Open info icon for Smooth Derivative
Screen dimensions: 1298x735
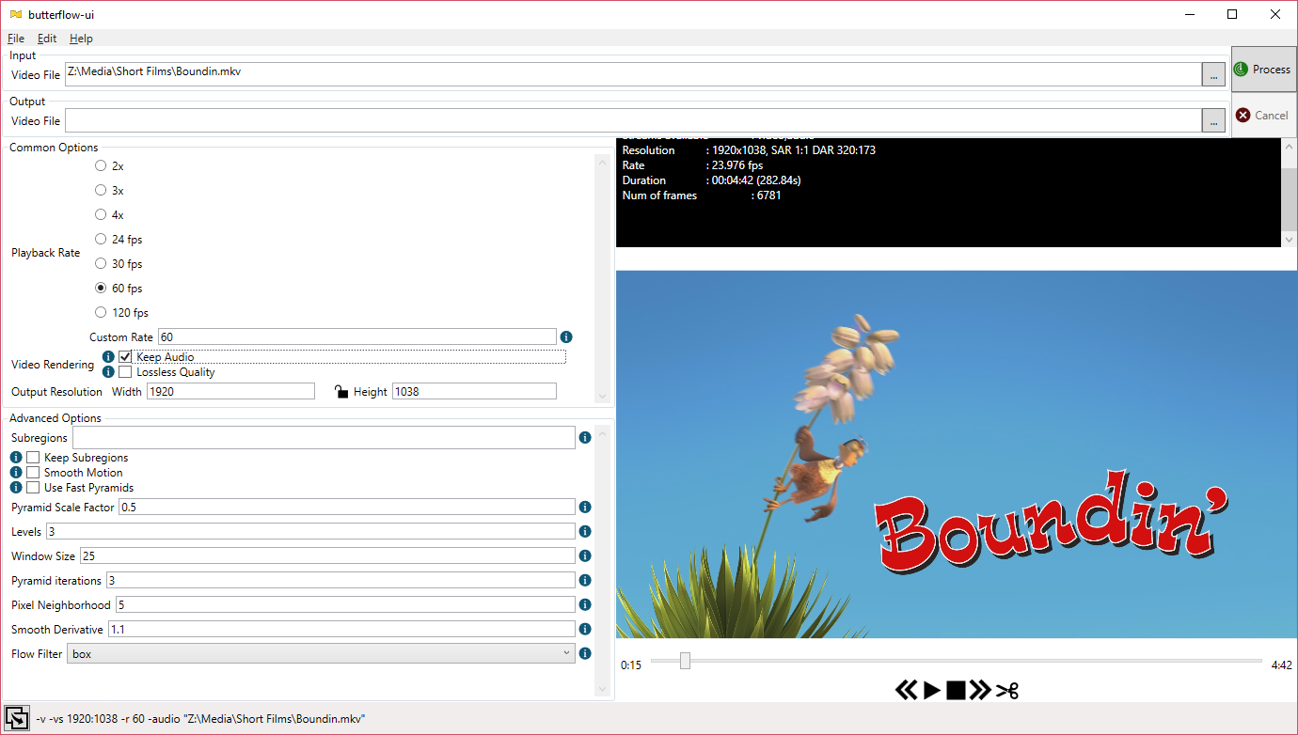coord(585,630)
